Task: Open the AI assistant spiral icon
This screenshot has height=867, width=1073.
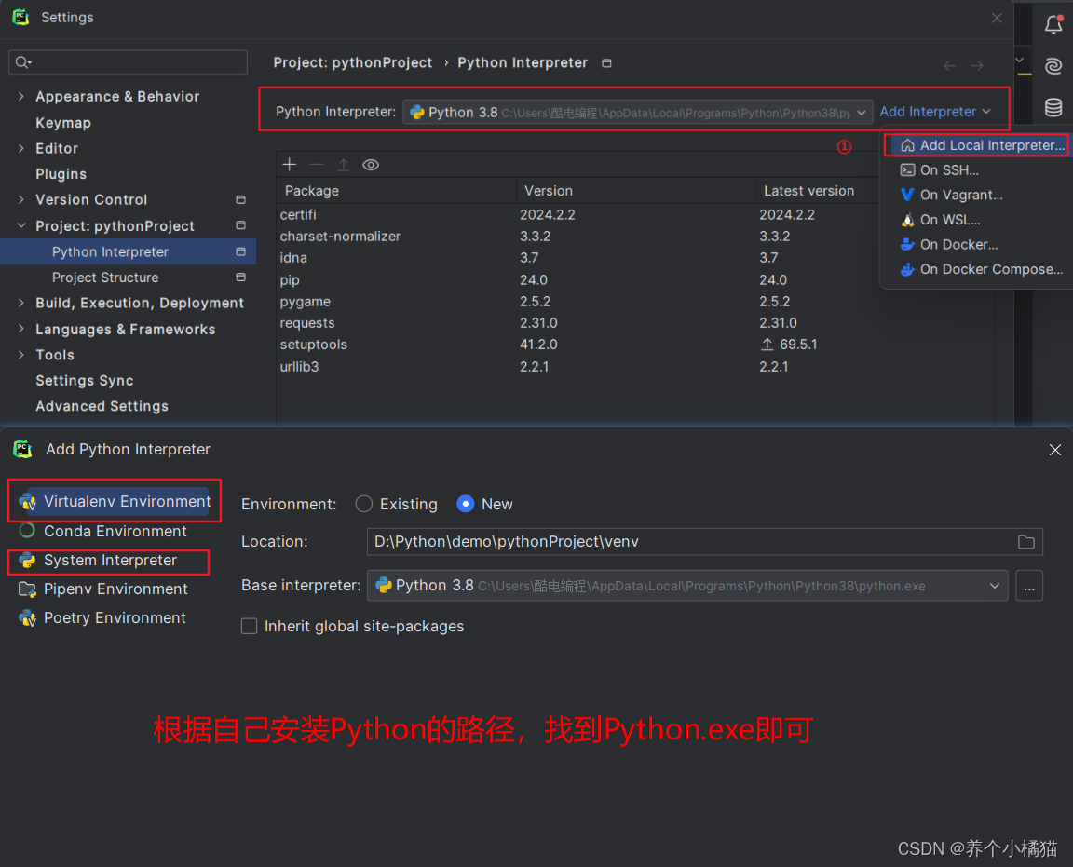Action: click(1053, 66)
